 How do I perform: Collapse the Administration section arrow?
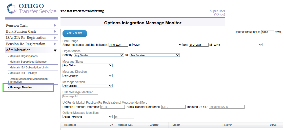(x=55, y=50)
